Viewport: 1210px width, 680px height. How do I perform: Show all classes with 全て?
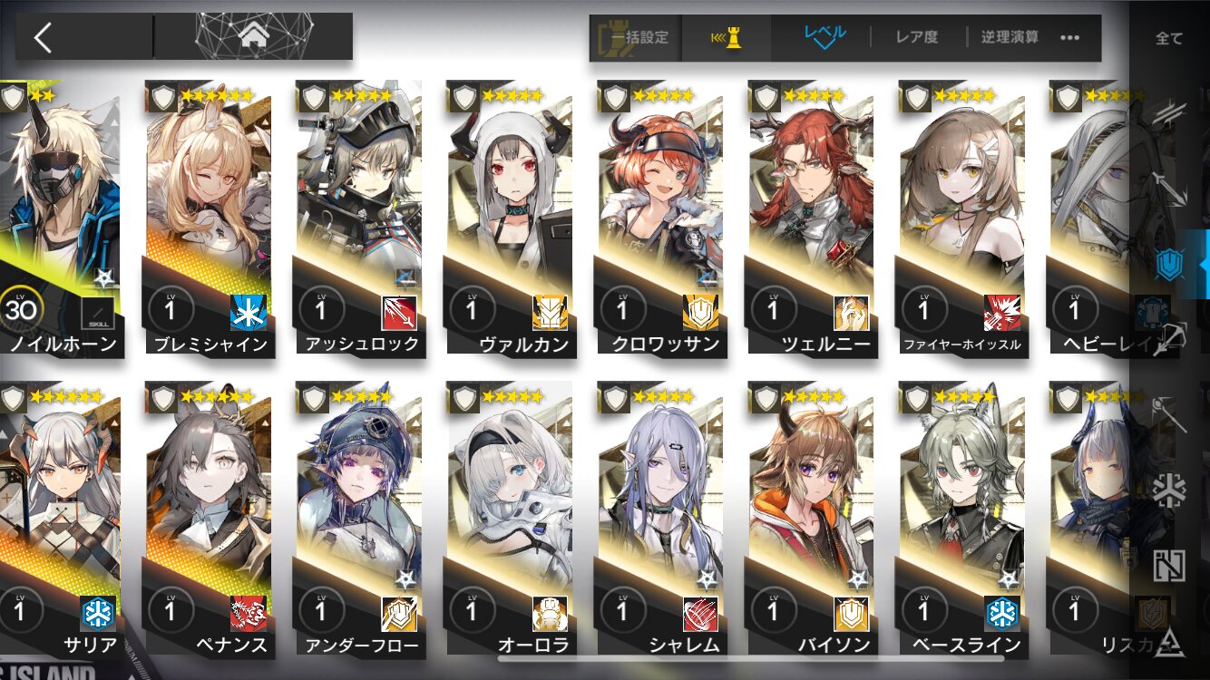[1169, 38]
